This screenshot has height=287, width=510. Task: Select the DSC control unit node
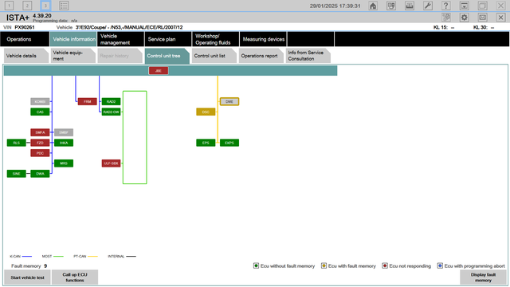[206, 112]
